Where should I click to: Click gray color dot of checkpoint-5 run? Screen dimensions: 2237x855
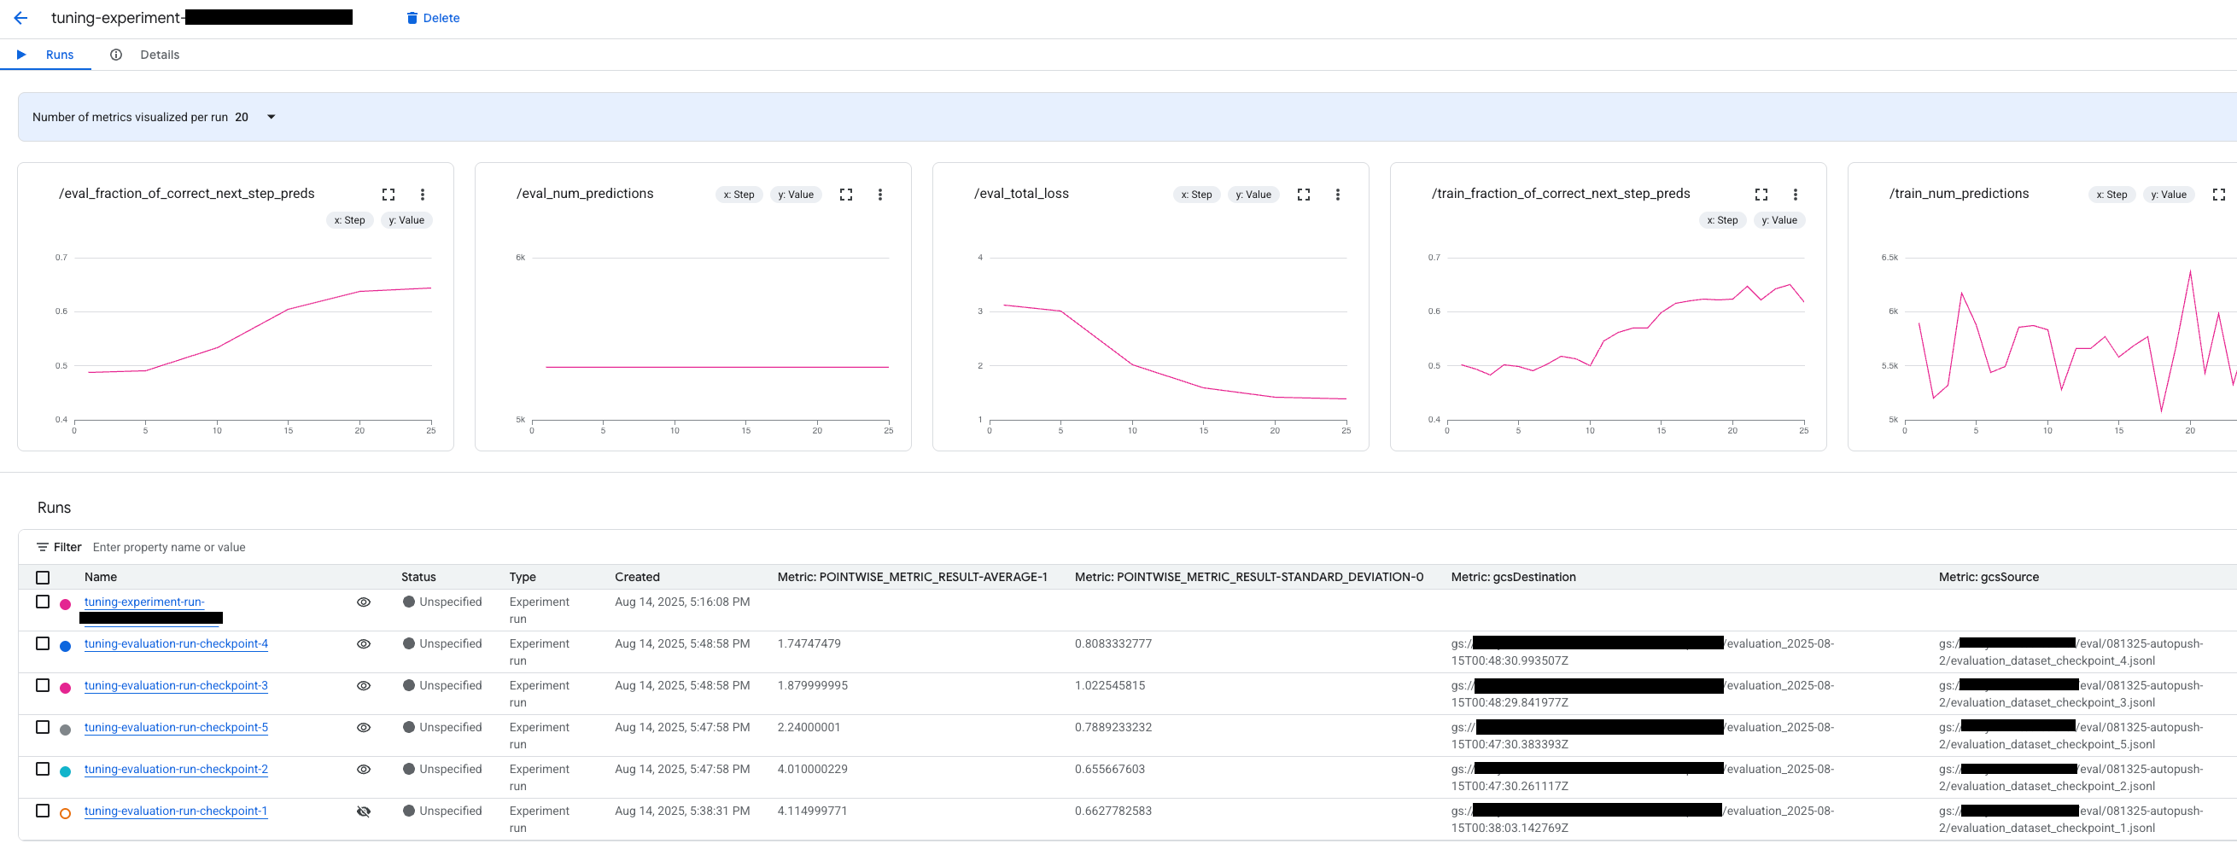tap(65, 730)
